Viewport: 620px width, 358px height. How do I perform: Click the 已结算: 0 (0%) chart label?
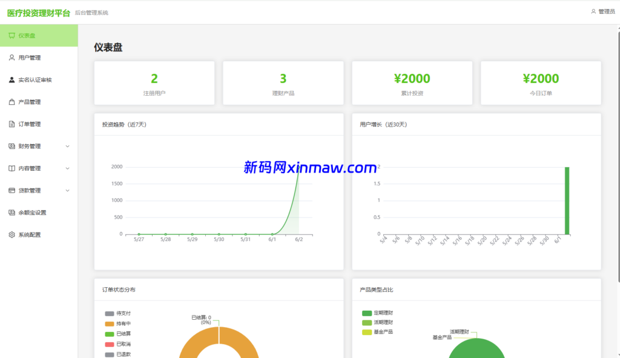(x=202, y=320)
